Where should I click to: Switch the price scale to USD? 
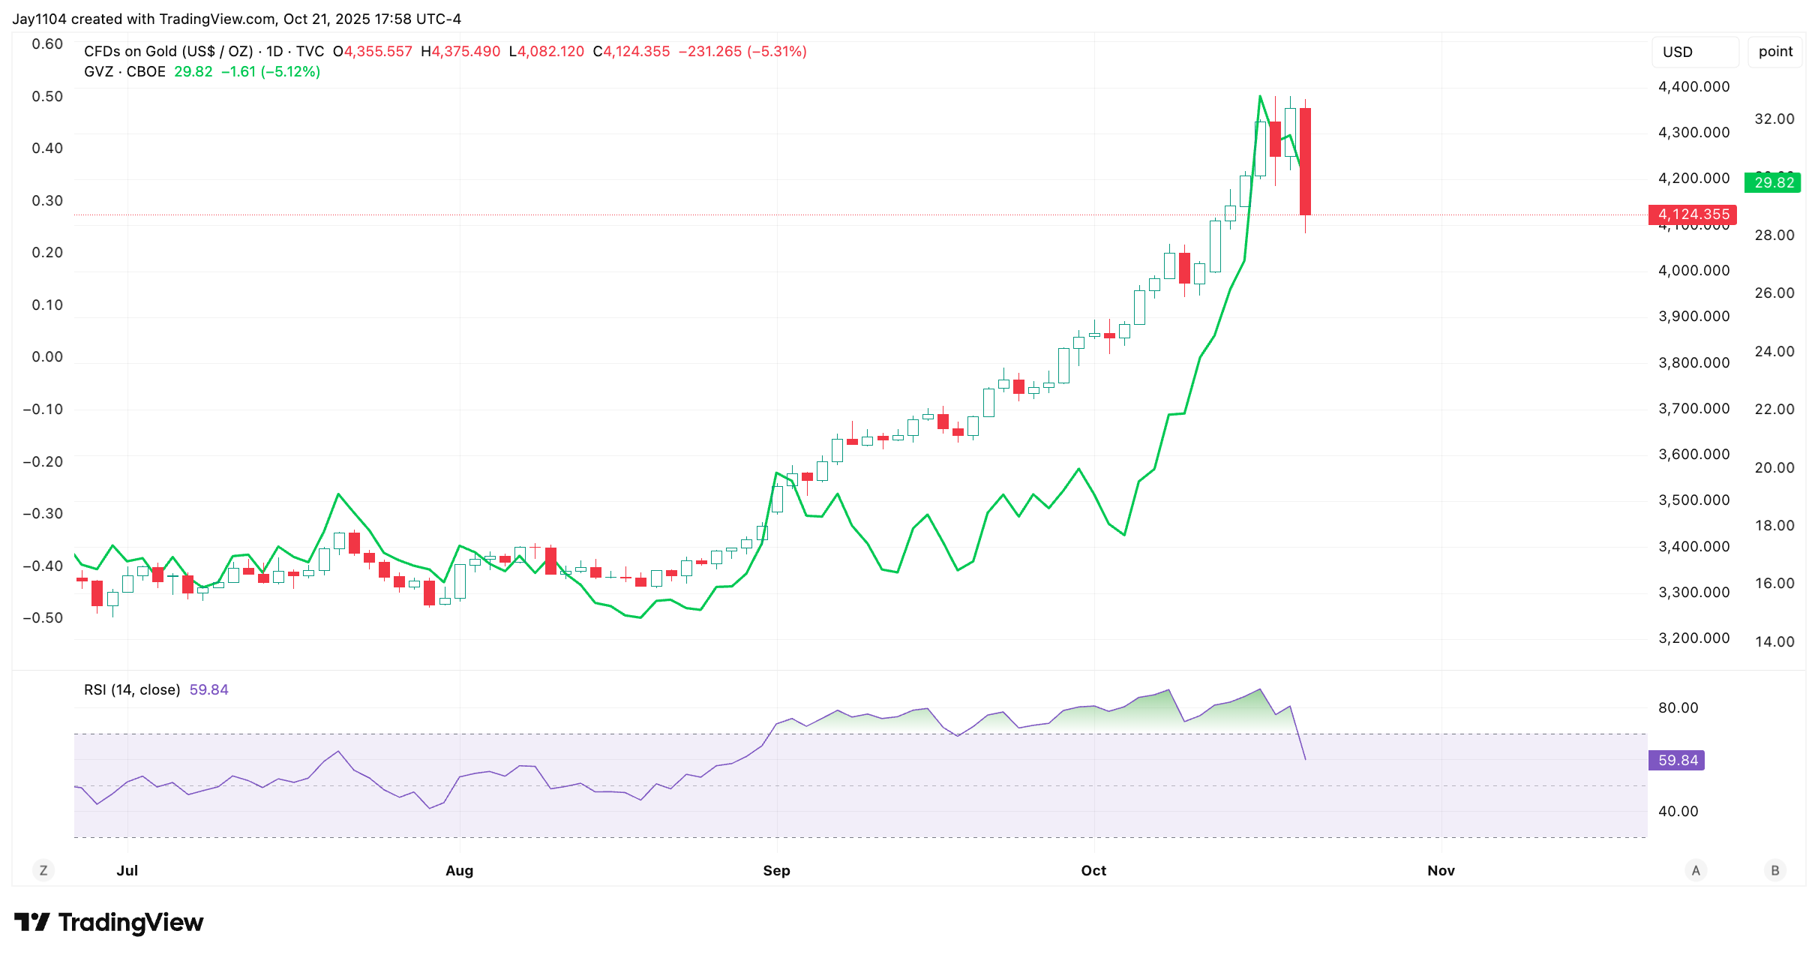pos(1695,51)
